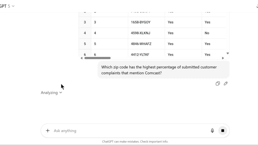Open the plus attachment menu
The image size is (258, 145).
tap(48, 130)
